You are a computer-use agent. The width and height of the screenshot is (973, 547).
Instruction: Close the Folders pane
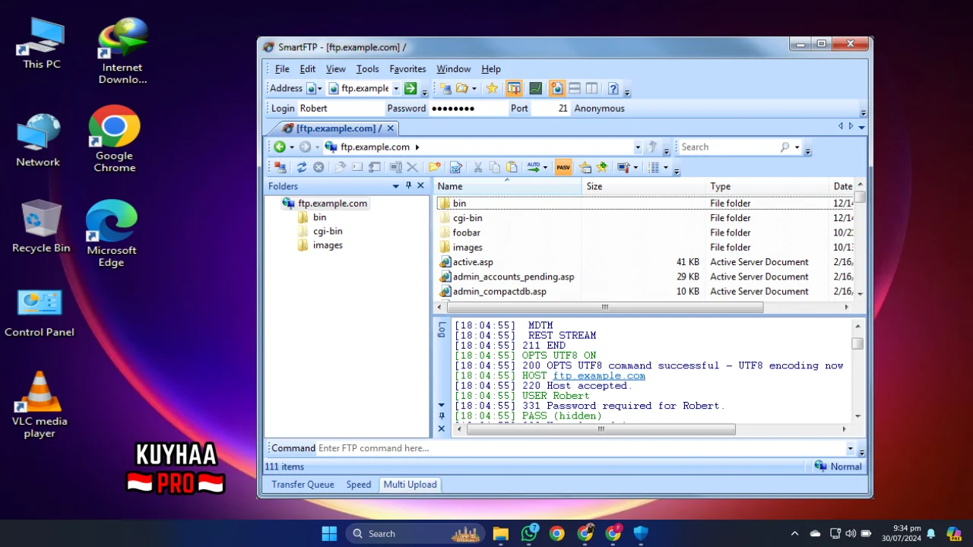[420, 185]
